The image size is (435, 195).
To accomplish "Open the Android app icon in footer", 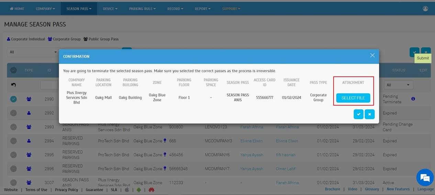I will point(139,190).
